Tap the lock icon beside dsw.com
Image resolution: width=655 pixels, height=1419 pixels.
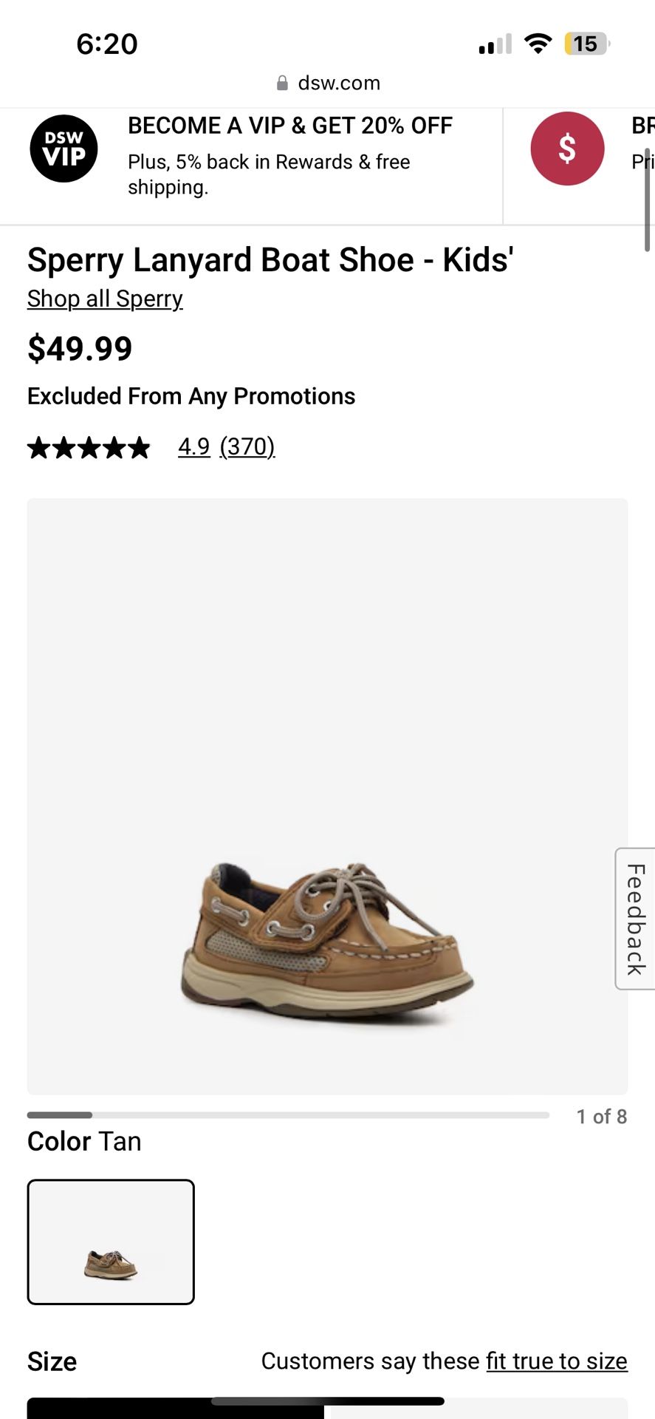[x=282, y=84]
